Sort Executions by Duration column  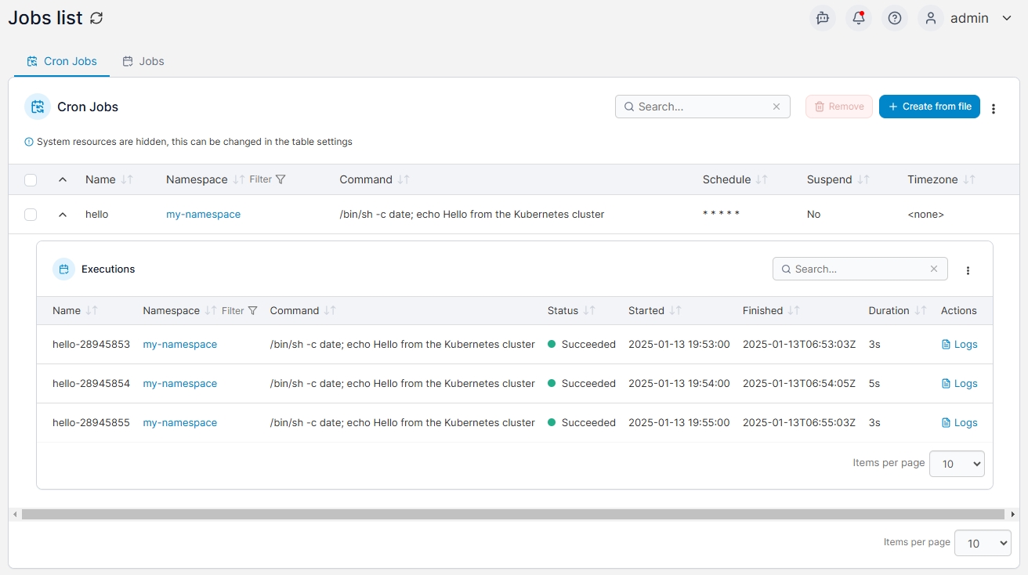pos(920,310)
